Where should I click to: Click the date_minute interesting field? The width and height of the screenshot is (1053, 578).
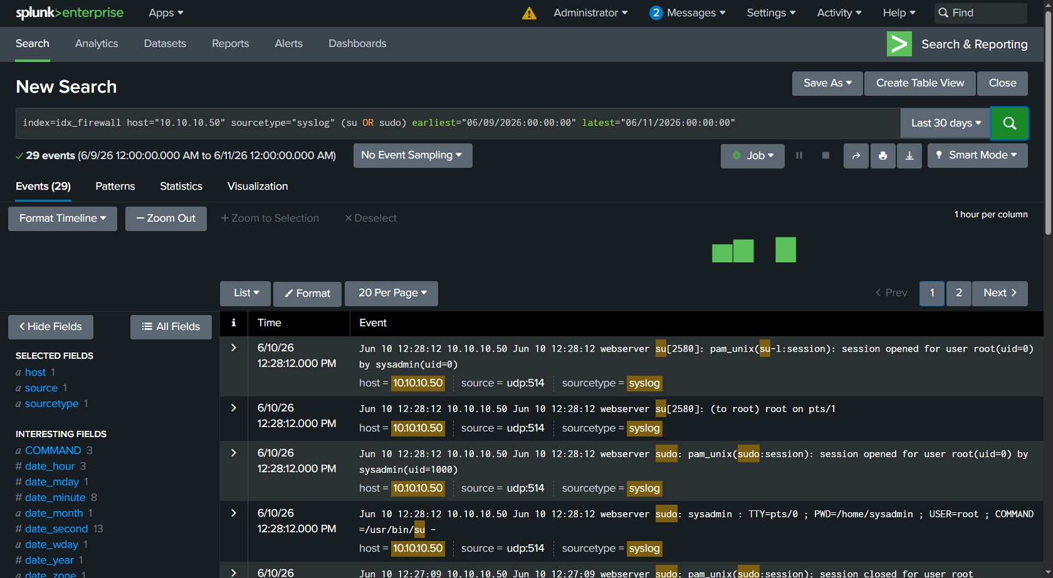pyautogui.click(x=55, y=498)
